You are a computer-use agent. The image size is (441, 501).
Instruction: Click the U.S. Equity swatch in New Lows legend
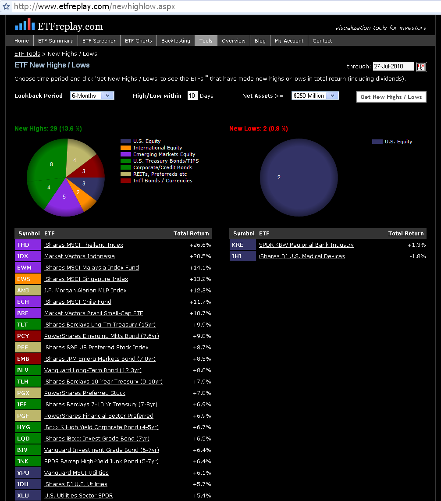coord(377,142)
